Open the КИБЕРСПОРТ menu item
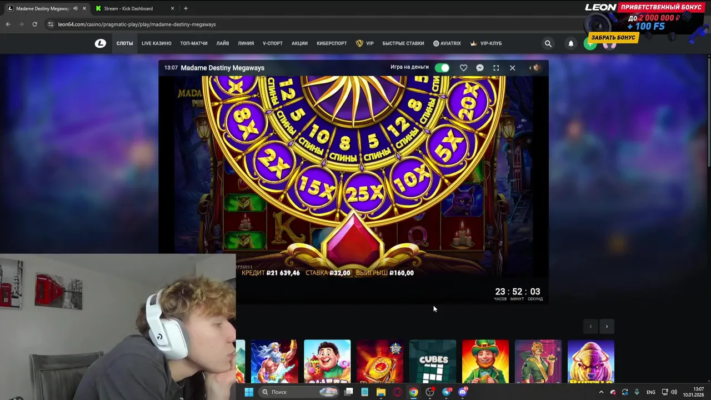 pos(332,43)
